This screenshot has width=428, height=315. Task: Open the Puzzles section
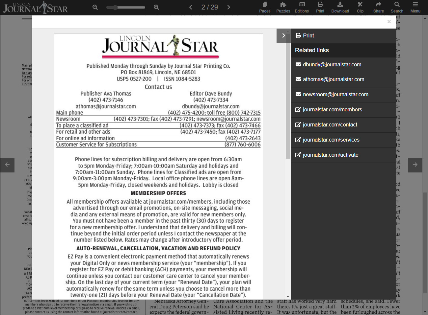pyautogui.click(x=283, y=7)
